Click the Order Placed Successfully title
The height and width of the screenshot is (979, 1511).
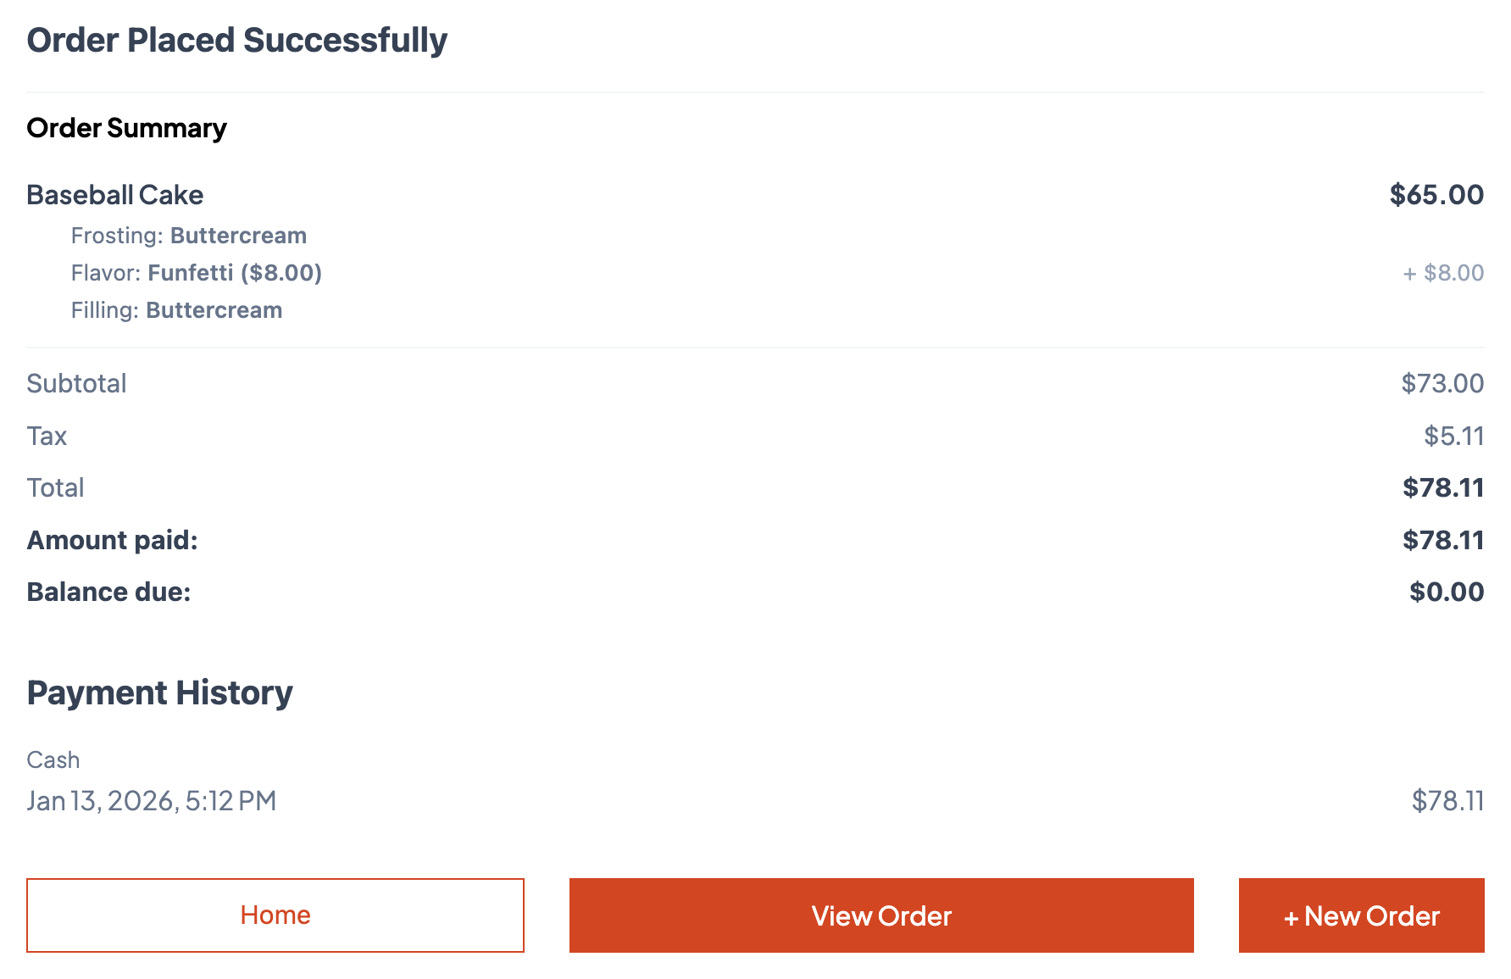(x=237, y=39)
